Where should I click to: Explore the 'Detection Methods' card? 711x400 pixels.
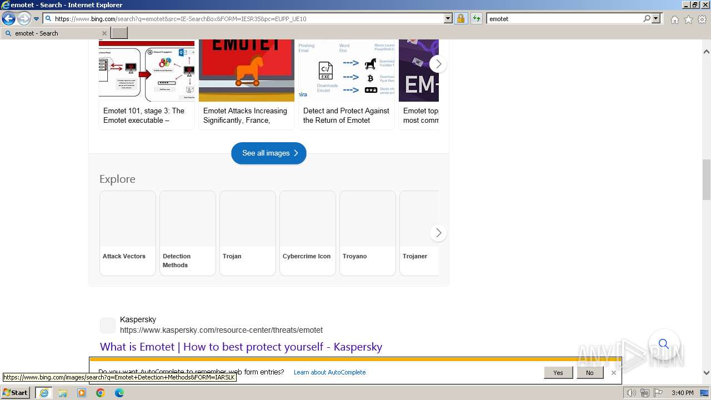pos(188,233)
